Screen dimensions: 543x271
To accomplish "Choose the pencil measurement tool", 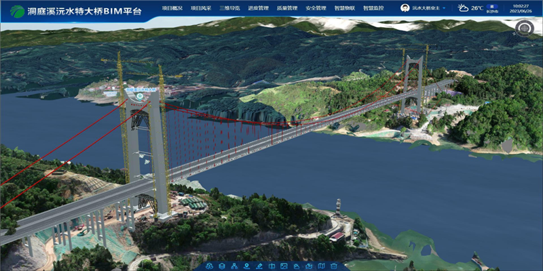I will pyautogui.click(x=259, y=266).
